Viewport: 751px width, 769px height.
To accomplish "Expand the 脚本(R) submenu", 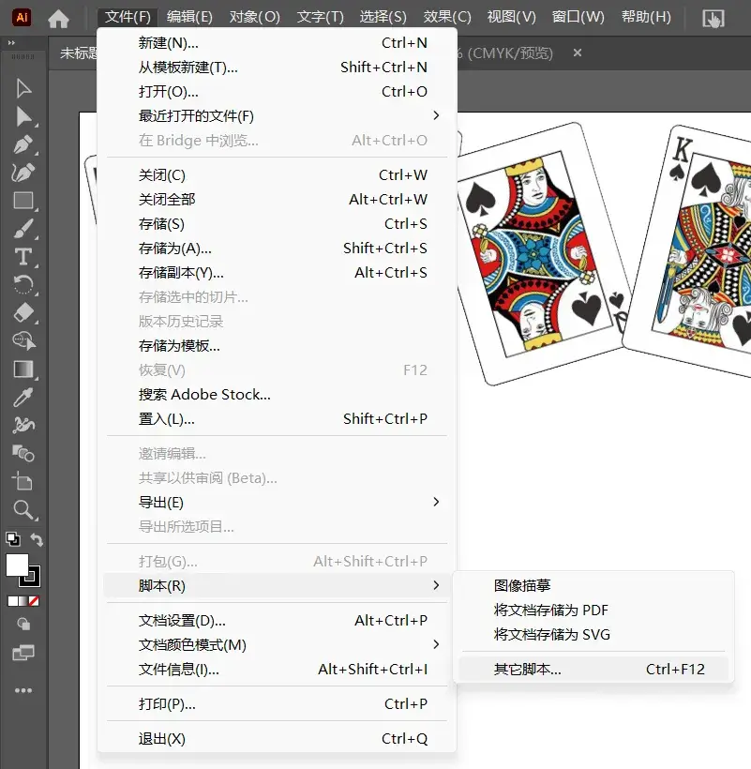I will coord(277,585).
